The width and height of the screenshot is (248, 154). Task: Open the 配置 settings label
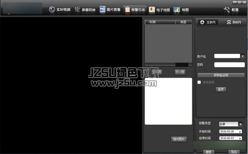pos(235,10)
